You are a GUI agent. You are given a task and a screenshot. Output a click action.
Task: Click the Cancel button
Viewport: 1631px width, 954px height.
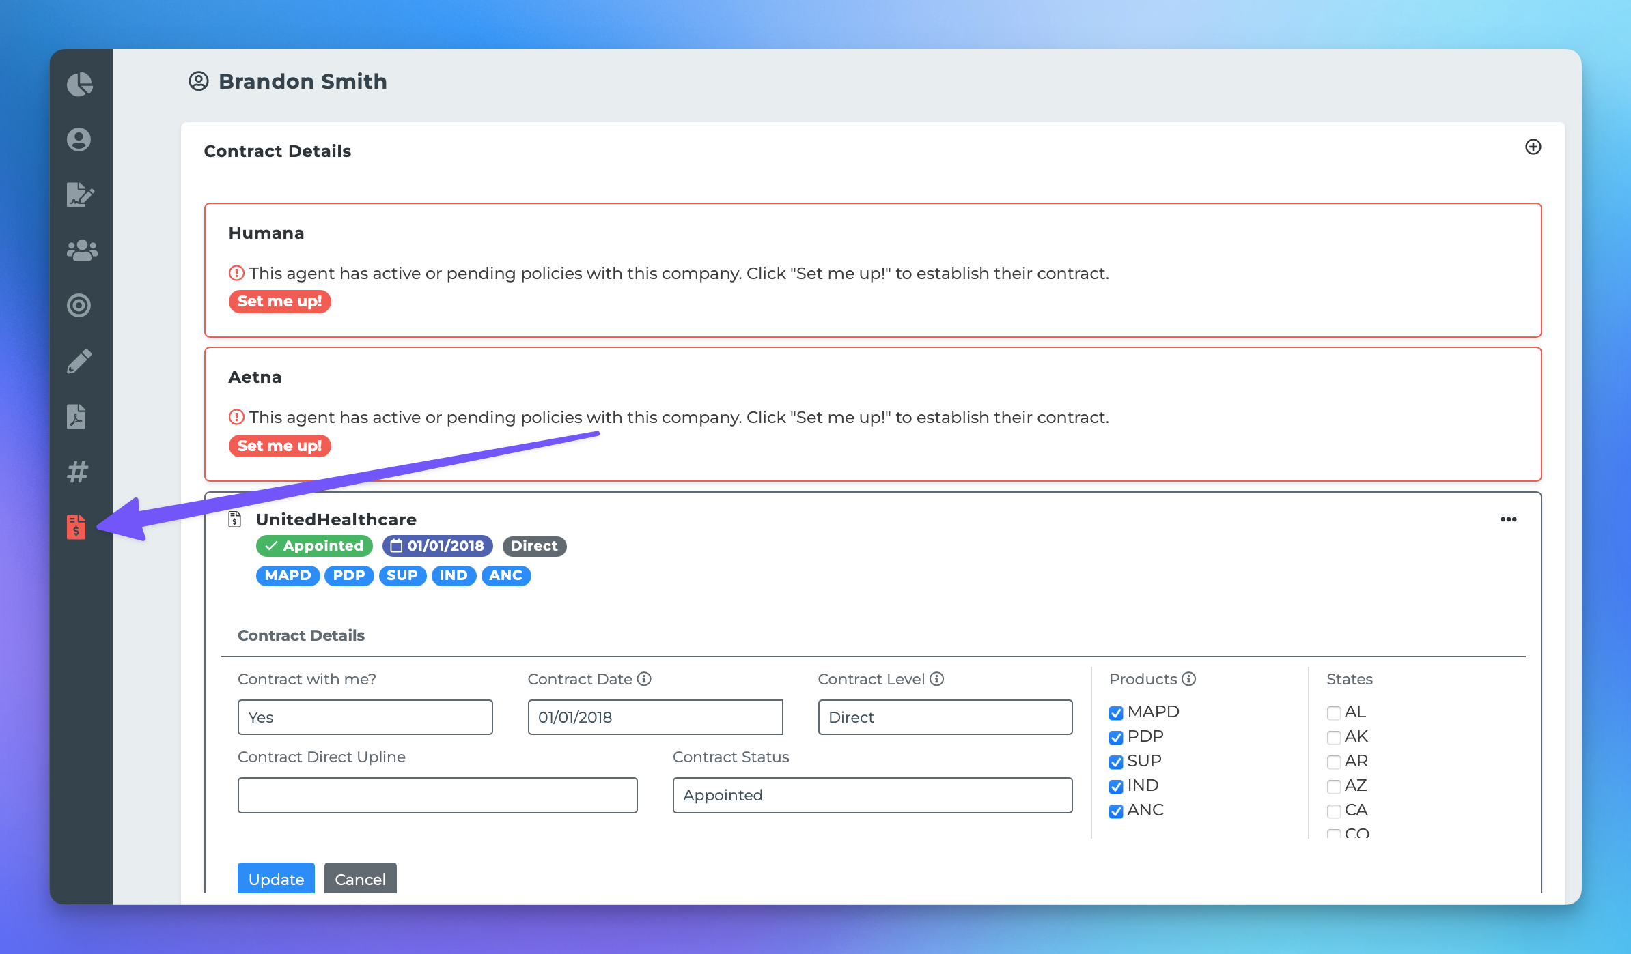pos(360,878)
